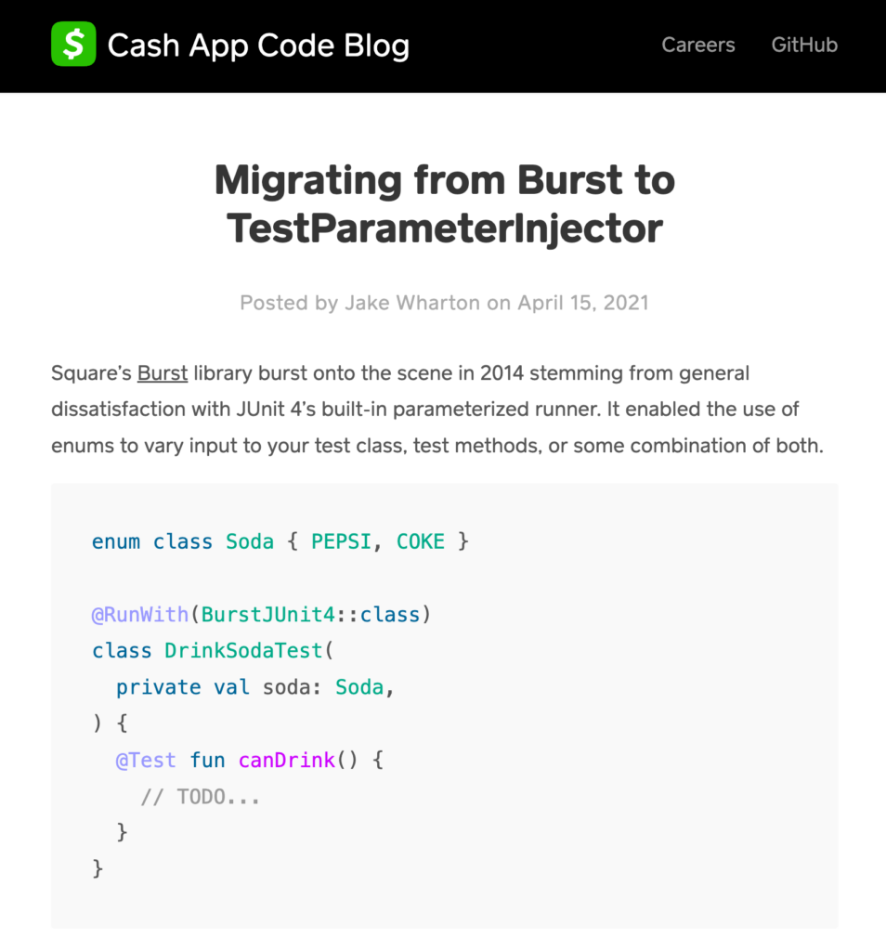Click the green Cash App dollar logo

coord(73,45)
